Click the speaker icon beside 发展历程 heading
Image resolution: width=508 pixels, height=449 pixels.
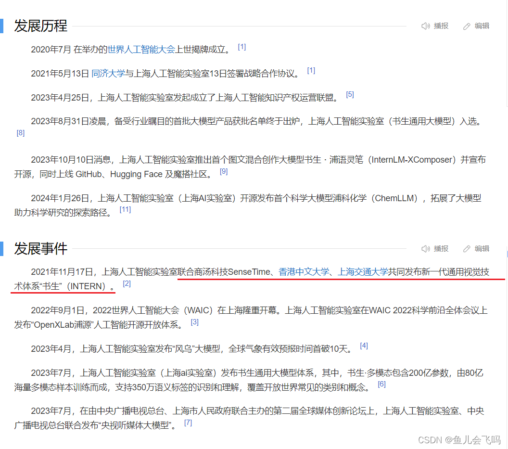click(x=425, y=26)
